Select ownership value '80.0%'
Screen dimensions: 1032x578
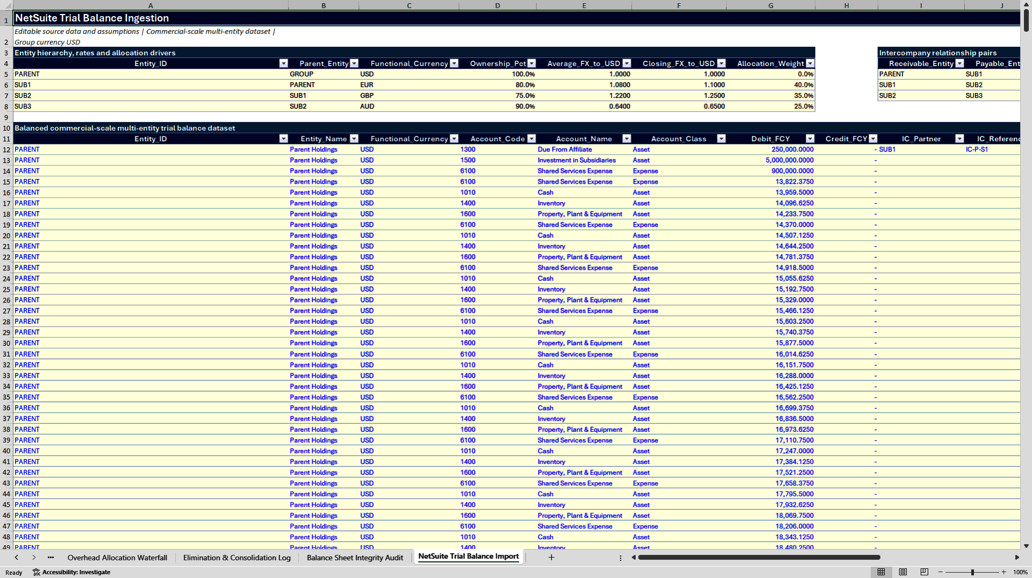(x=498, y=85)
